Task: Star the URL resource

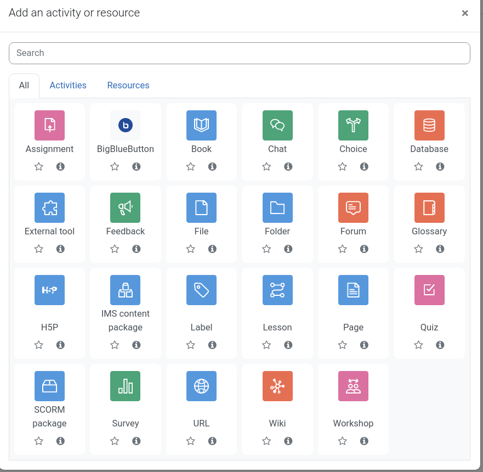Action: tap(191, 441)
